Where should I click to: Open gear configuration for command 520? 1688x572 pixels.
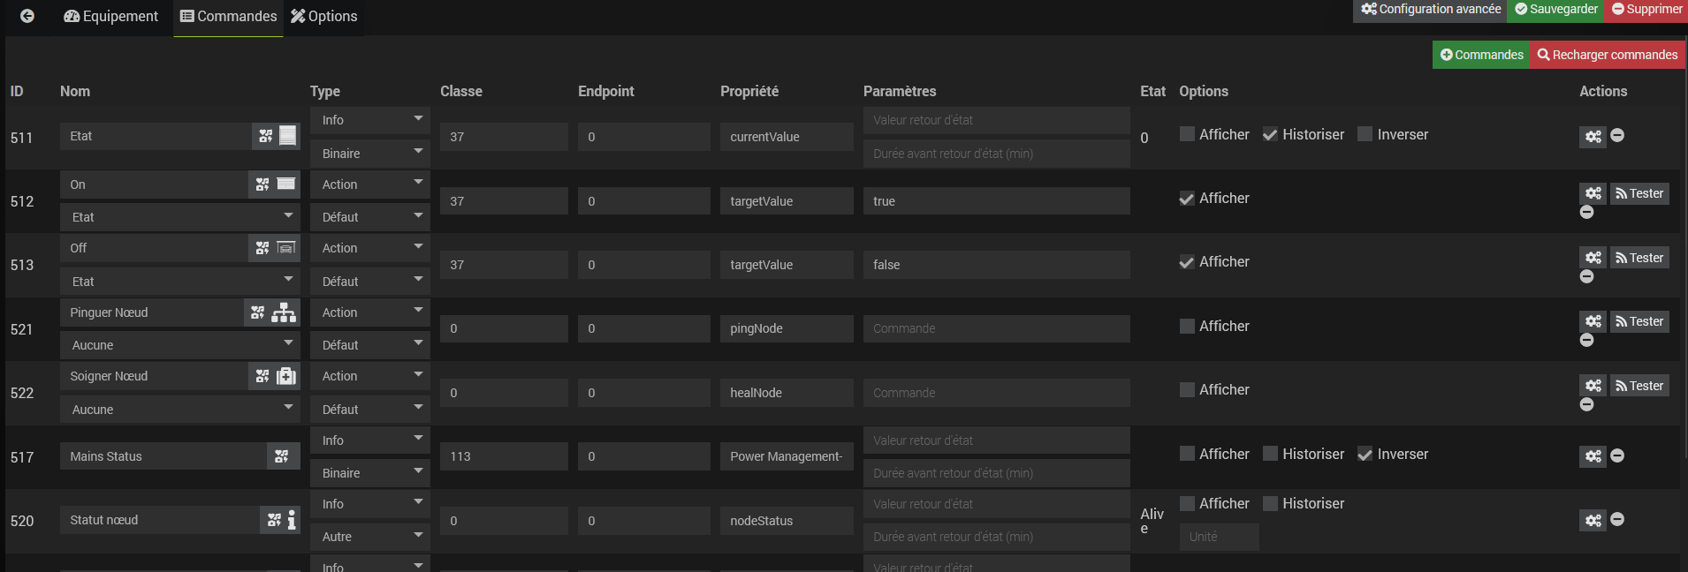[1593, 521]
